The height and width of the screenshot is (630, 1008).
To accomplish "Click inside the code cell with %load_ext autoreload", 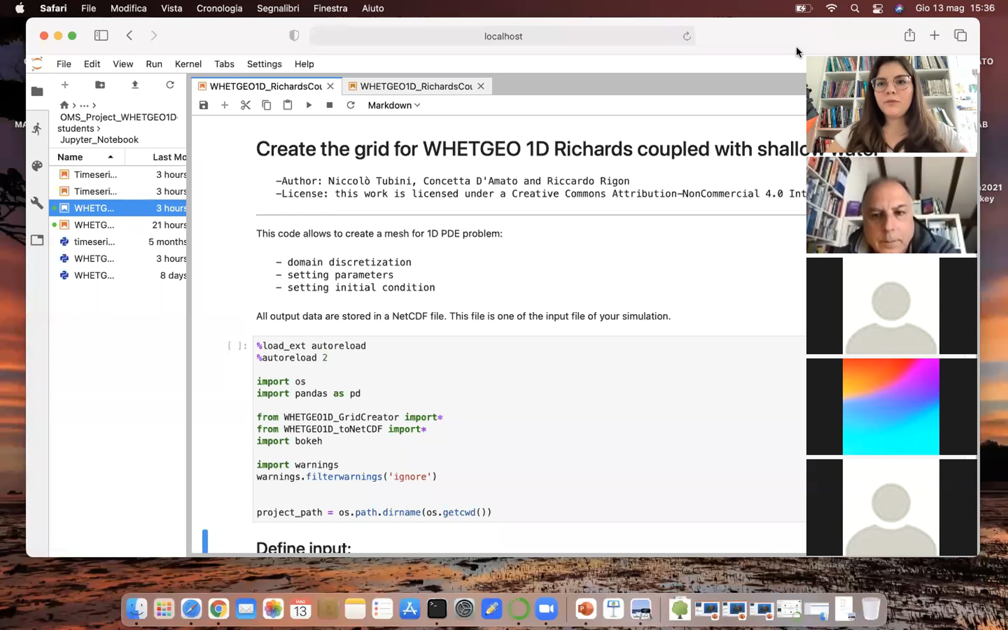I will click(529, 429).
